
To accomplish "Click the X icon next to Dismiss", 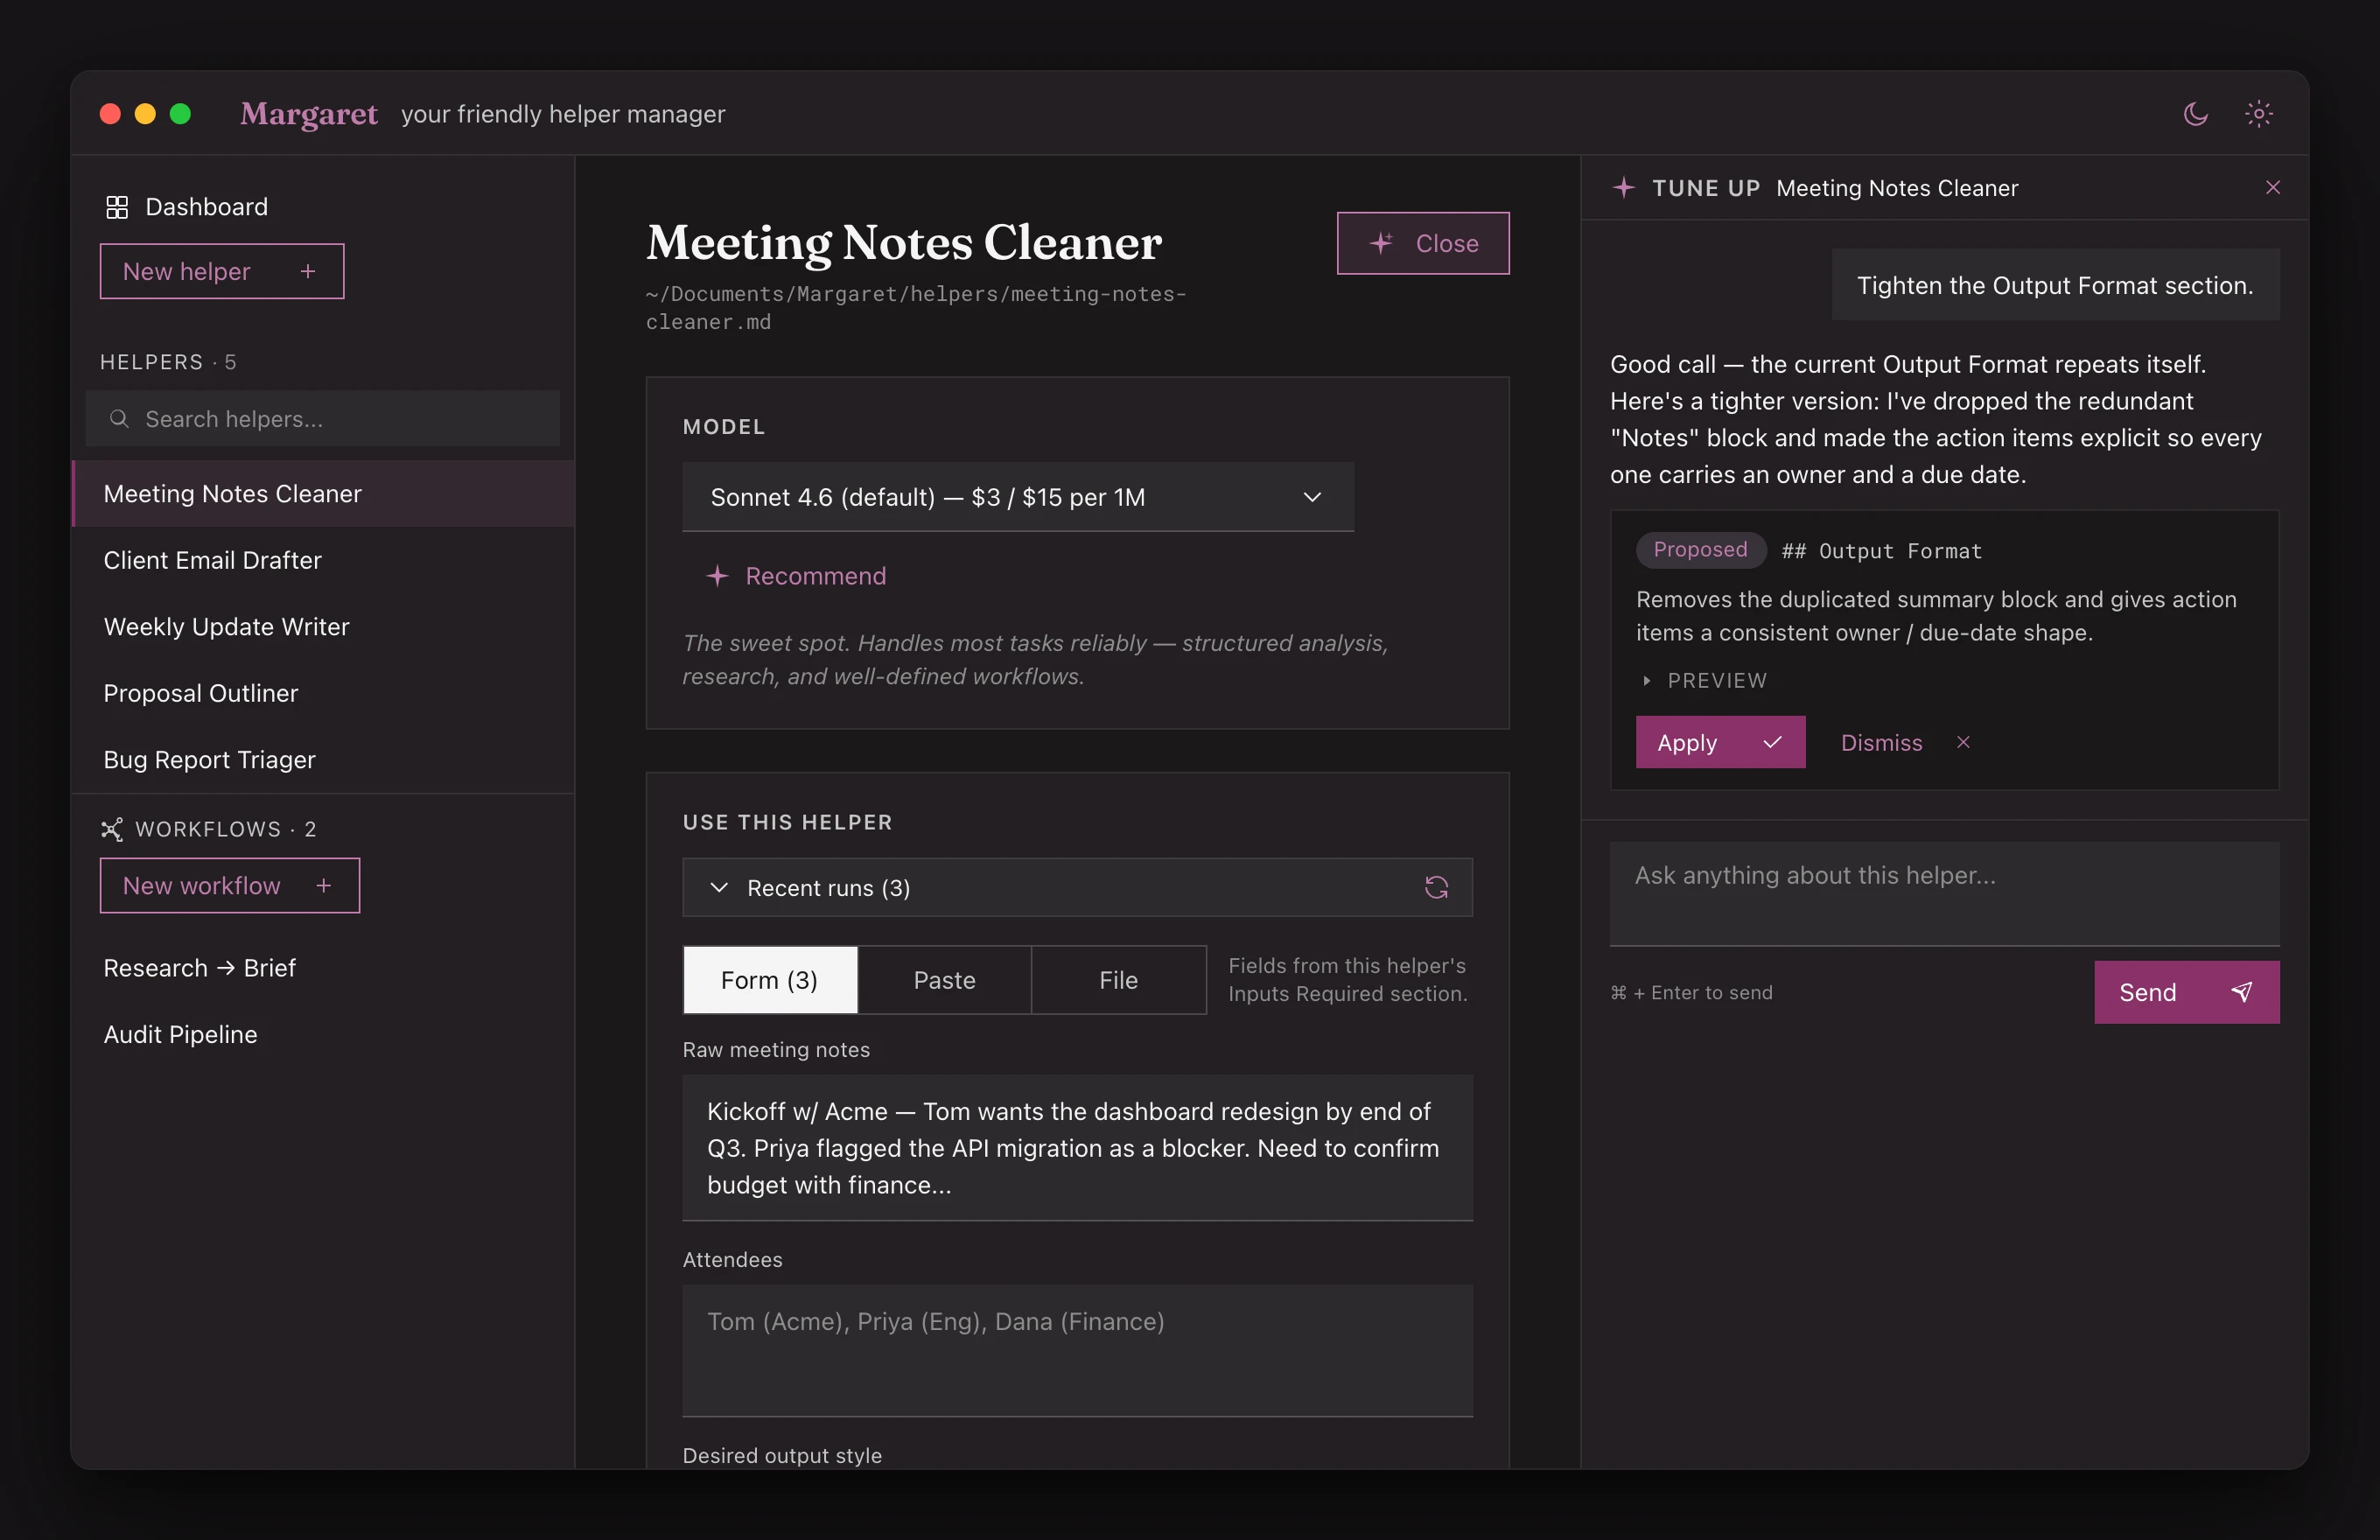I will coord(1962,742).
